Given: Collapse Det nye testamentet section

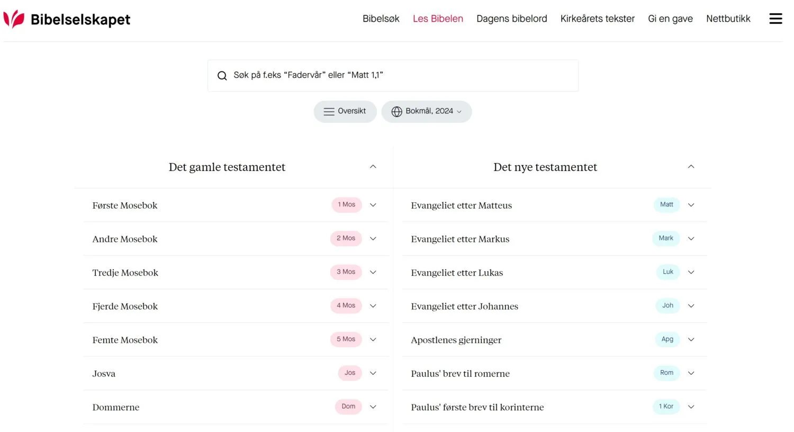Looking at the screenshot, I should [691, 167].
